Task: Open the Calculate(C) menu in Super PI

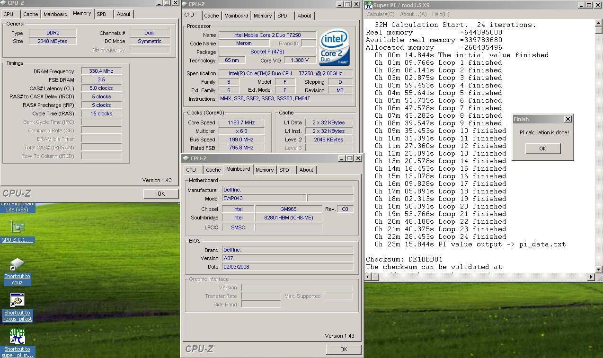Action: 380,14
